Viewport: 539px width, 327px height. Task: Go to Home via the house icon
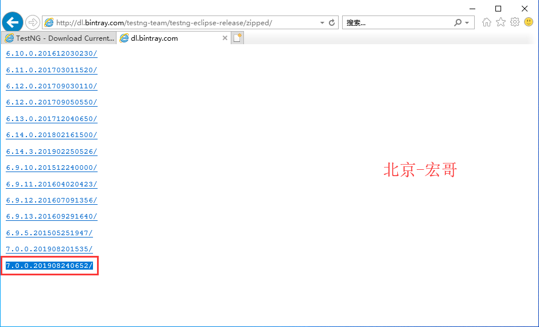pyautogui.click(x=486, y=22)
